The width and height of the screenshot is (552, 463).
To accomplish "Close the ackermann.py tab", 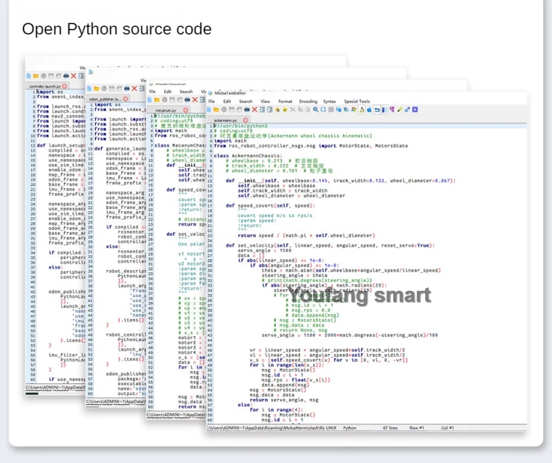I will pos(246,121).
